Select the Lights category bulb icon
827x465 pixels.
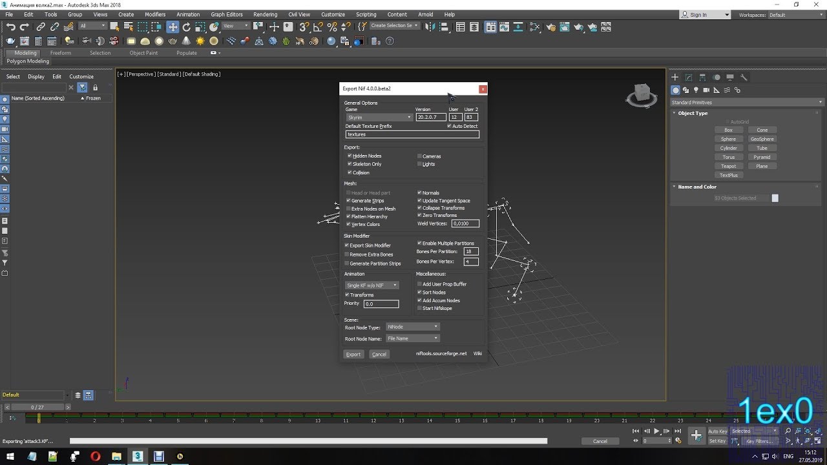pyautogui.click(x=696, y=90)
